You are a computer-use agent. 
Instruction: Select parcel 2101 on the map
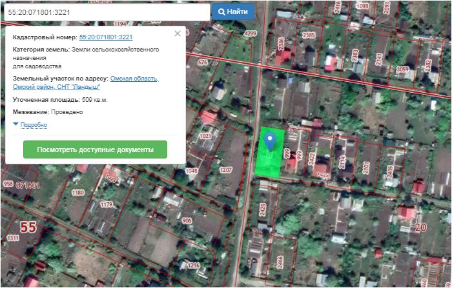coord(367,169)
